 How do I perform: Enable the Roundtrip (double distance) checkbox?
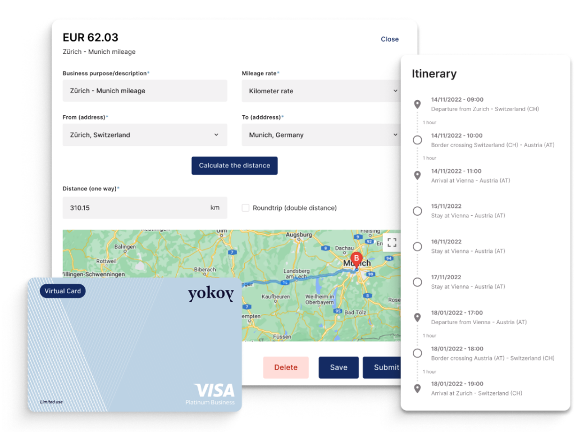245,208
